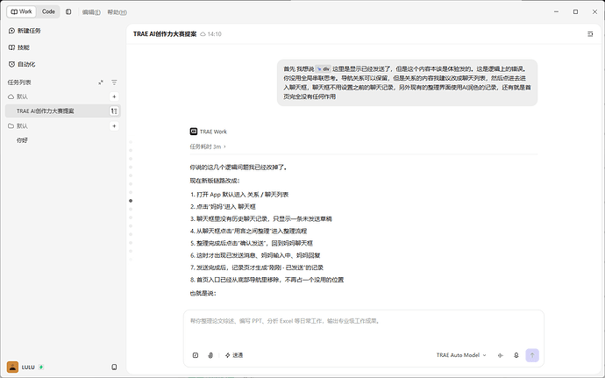Image resolution: width=605 pixels, height=378 pixels.
Task: Switch to the Work mode tab
Action: 22,11
